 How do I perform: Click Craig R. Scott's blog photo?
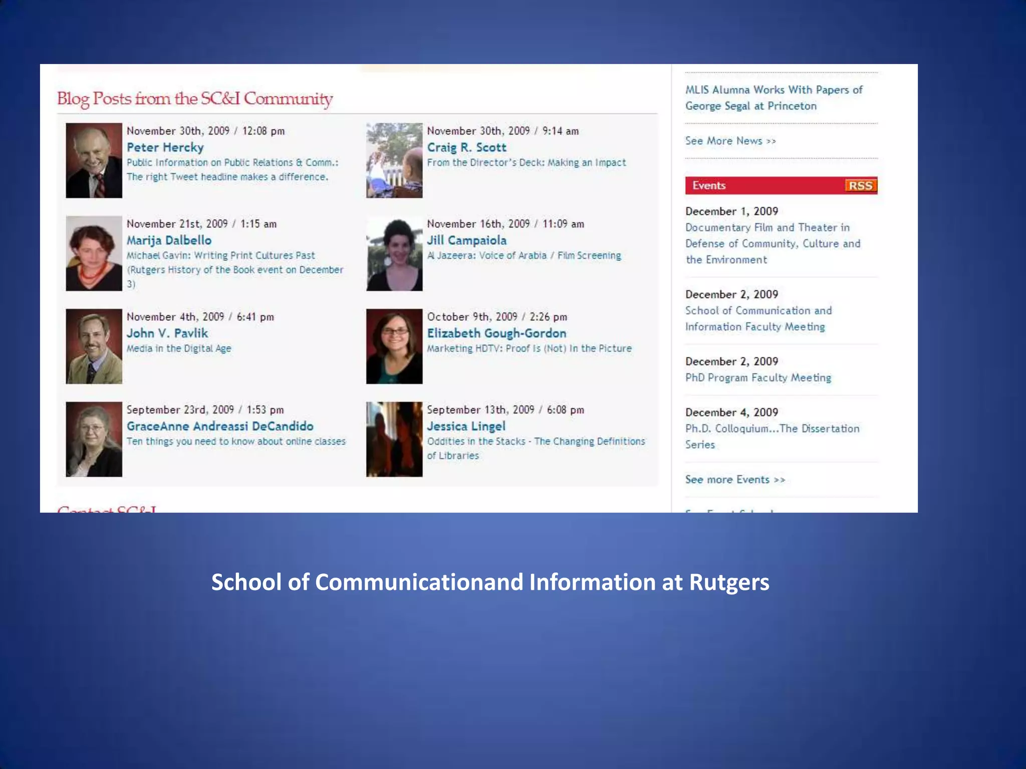pos(394,160)
